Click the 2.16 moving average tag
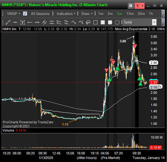Viewport: 167px width, 162px height. coord(154,87)
